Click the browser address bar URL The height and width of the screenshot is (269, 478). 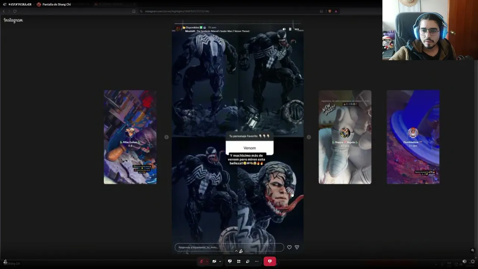coord(177,11)
